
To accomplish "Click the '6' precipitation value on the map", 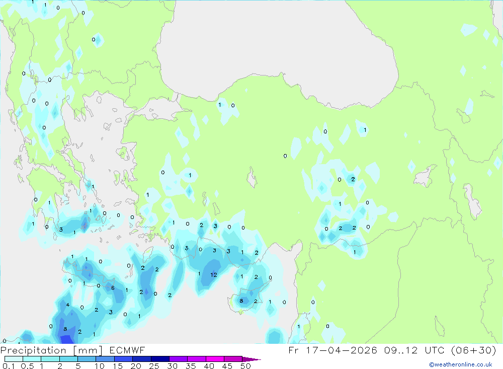I will [113, 288].
